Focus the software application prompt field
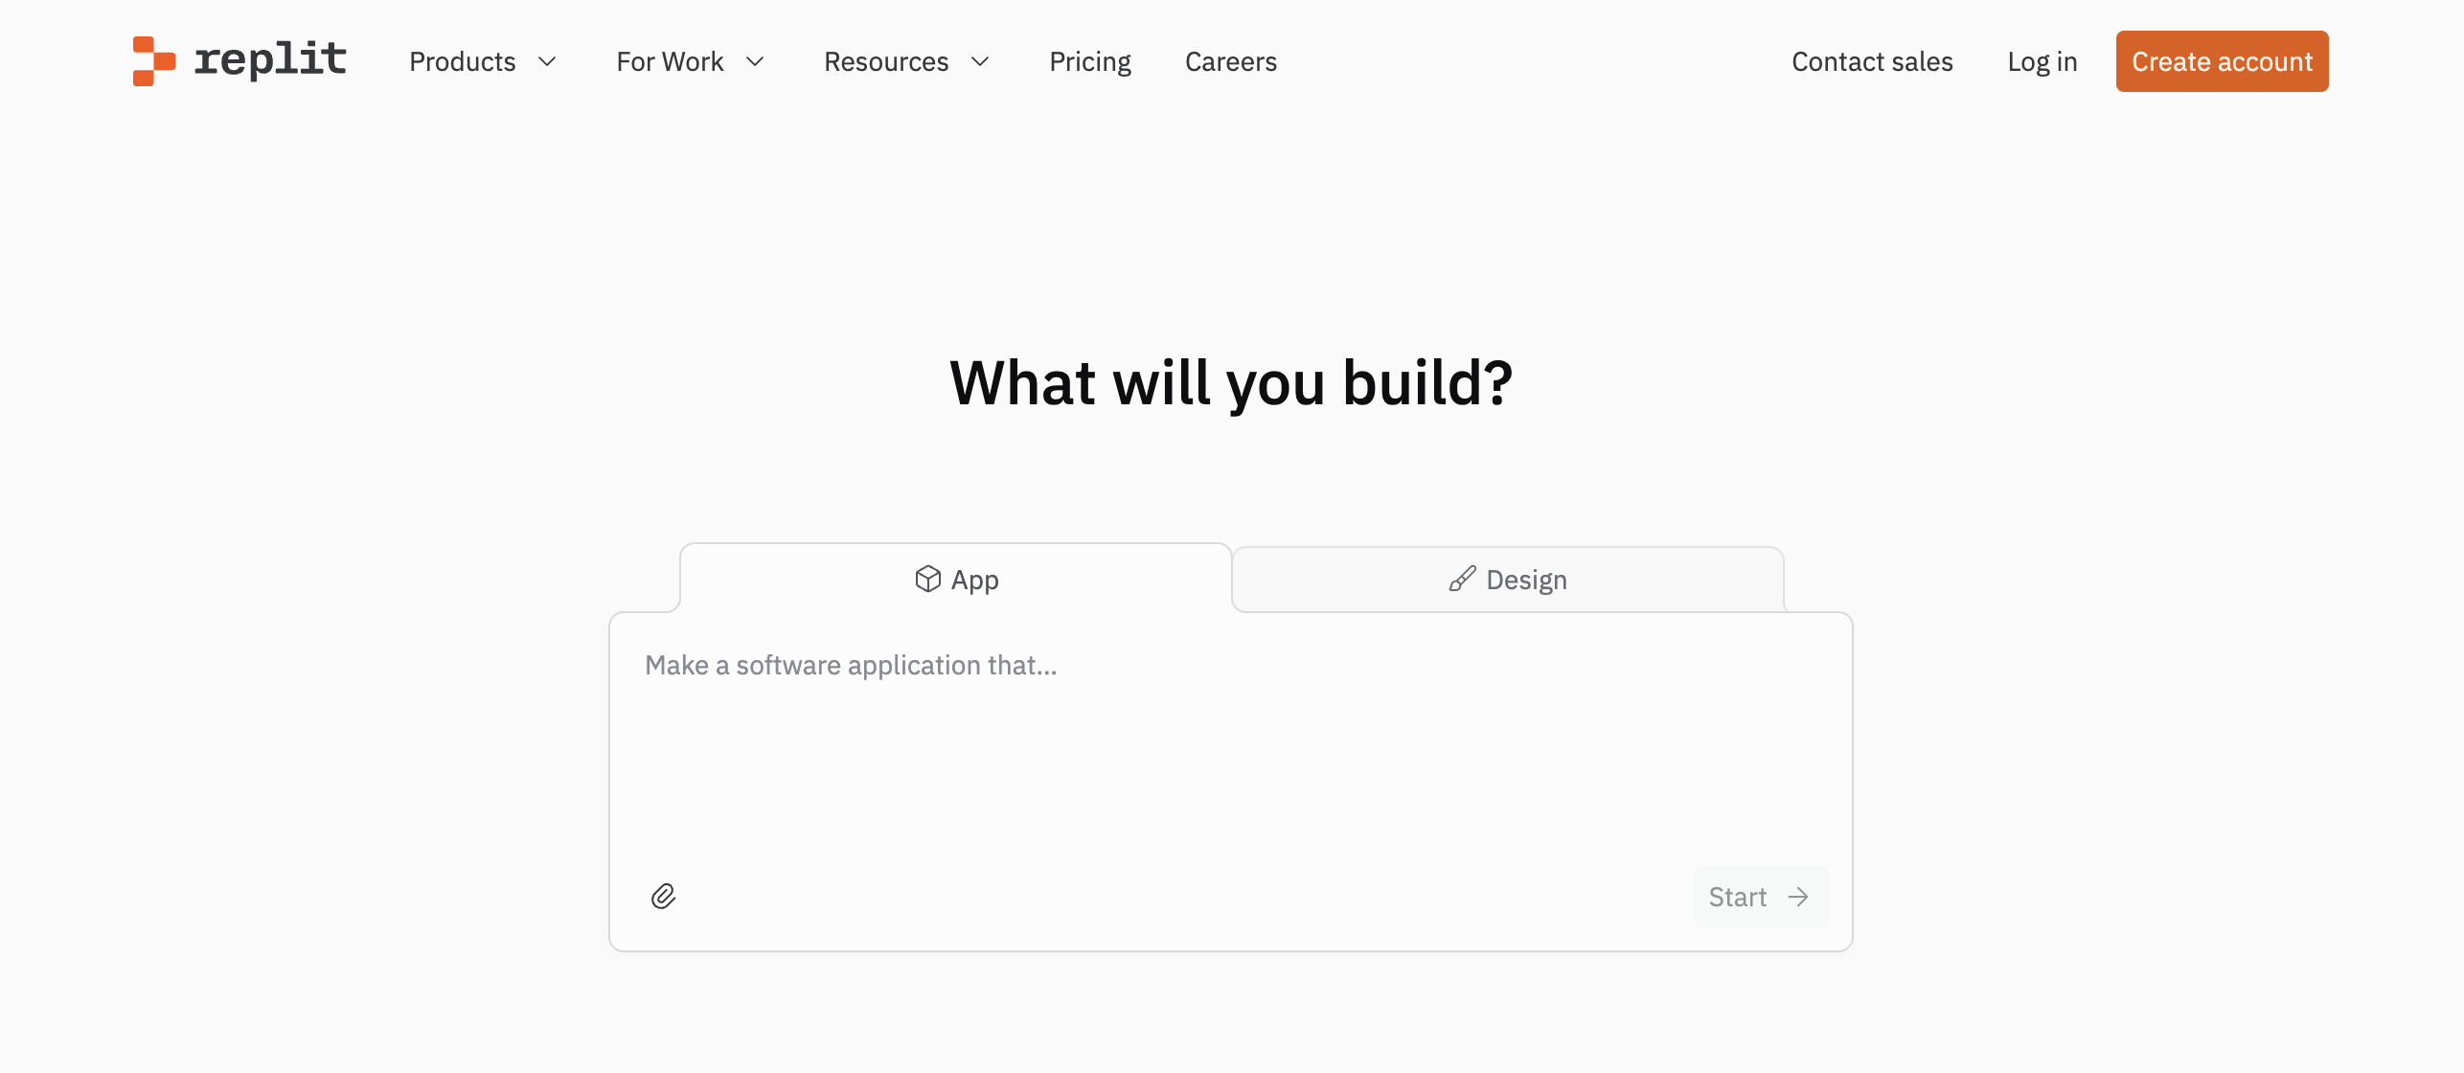Image resolution: width=2464 pixels, height=1073 pixels. pyautogui.click(x=1230, y=738)
